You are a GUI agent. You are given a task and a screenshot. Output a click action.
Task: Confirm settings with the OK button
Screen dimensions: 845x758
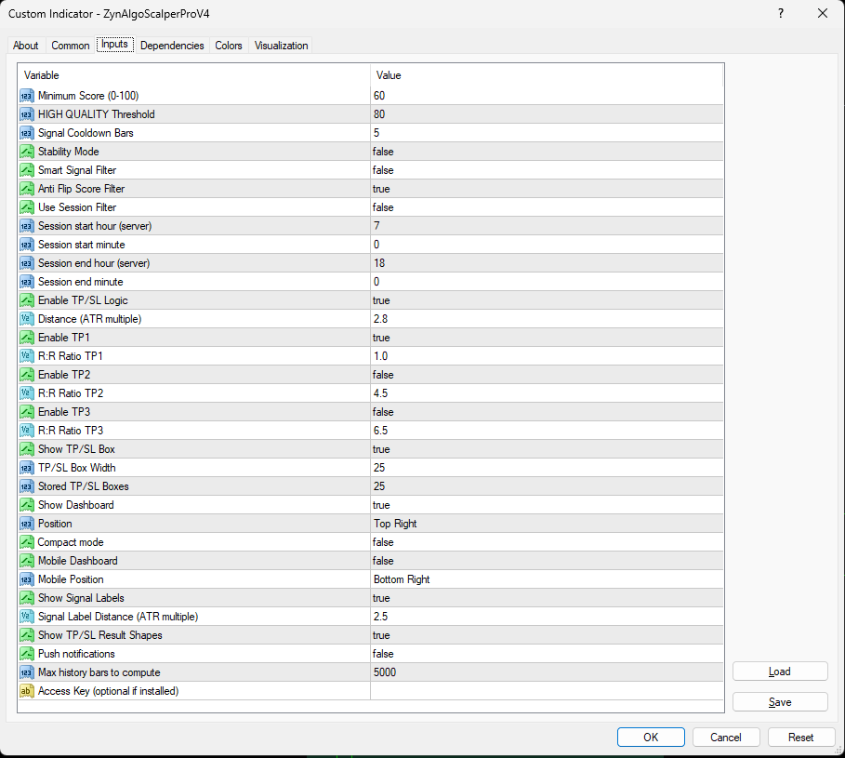[x=651, y=738]
